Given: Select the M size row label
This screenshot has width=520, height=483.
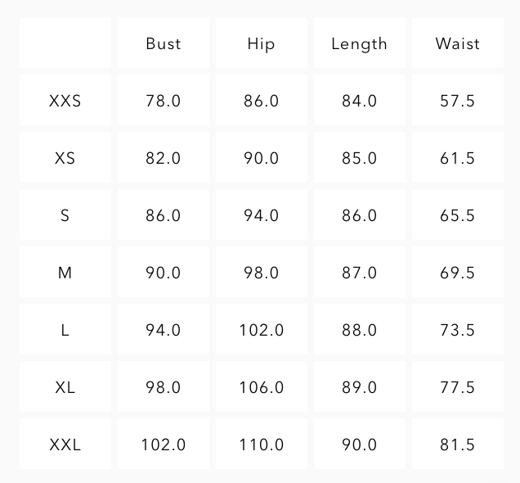Looking at the screenshot, I should (65, 273).
